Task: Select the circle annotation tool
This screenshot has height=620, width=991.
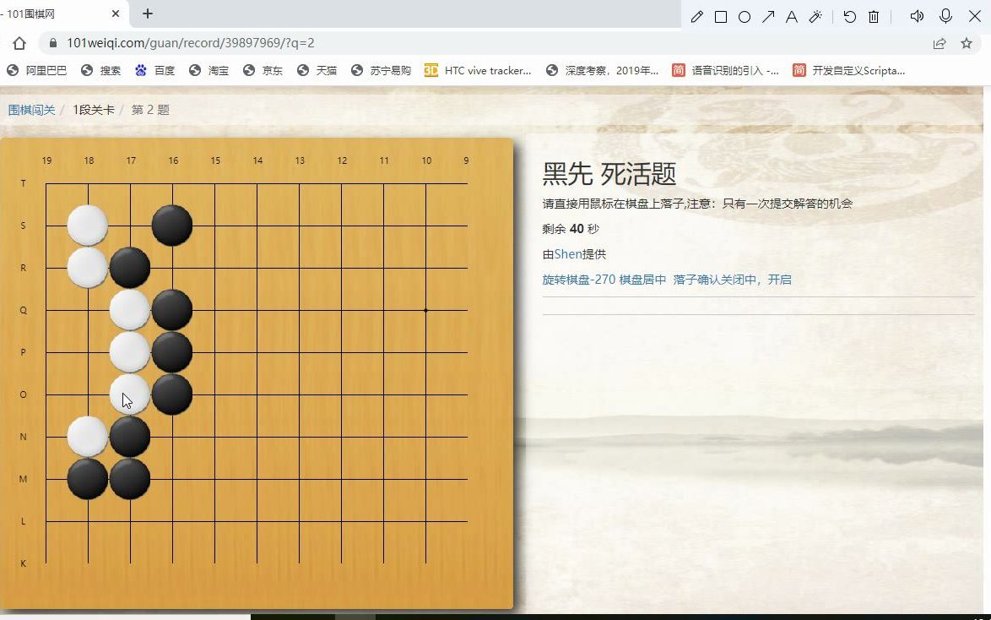Action: [745, 17]
